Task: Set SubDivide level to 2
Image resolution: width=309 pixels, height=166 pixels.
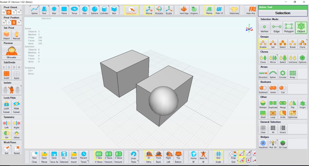Action: [x=9, y=67]
